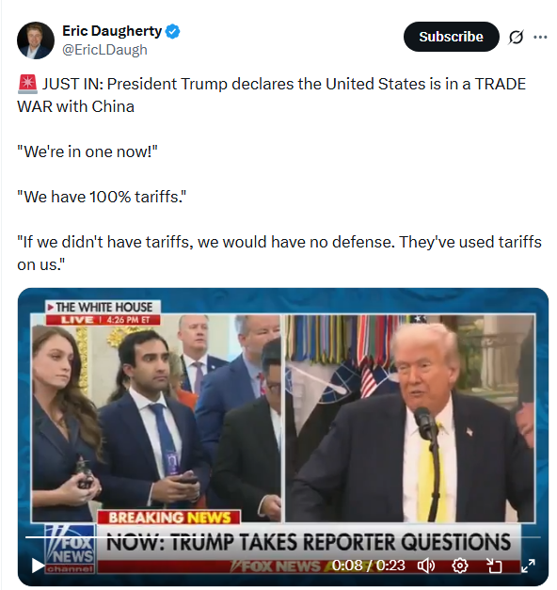Seek using the video progress bar
The width and height of the screenshot is (557, 590).
click(283, 537)
